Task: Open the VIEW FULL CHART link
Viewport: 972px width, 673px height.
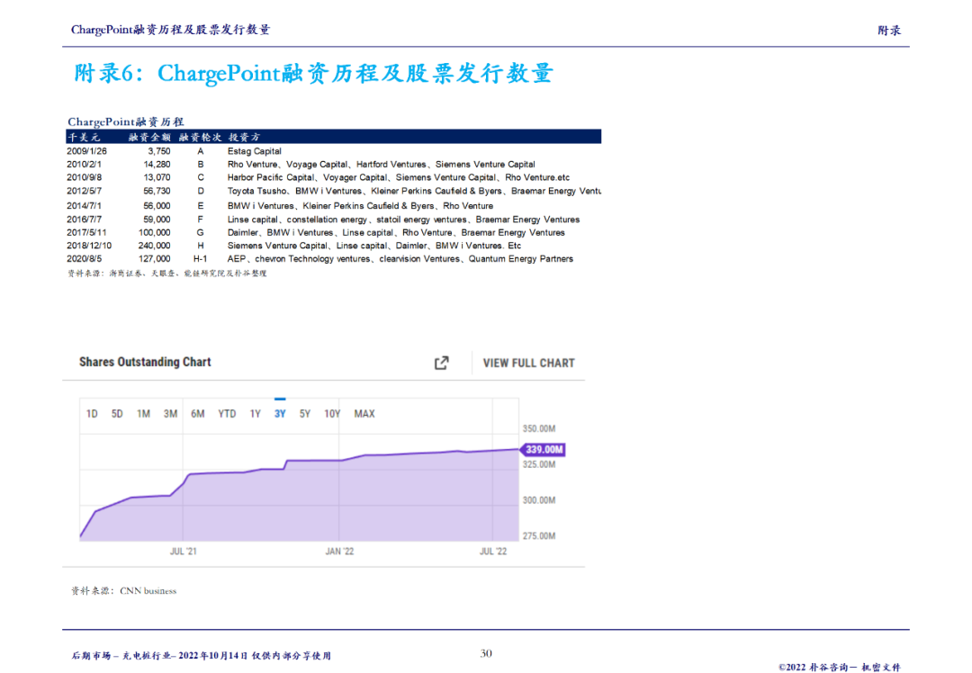Action: coord(529,363)
